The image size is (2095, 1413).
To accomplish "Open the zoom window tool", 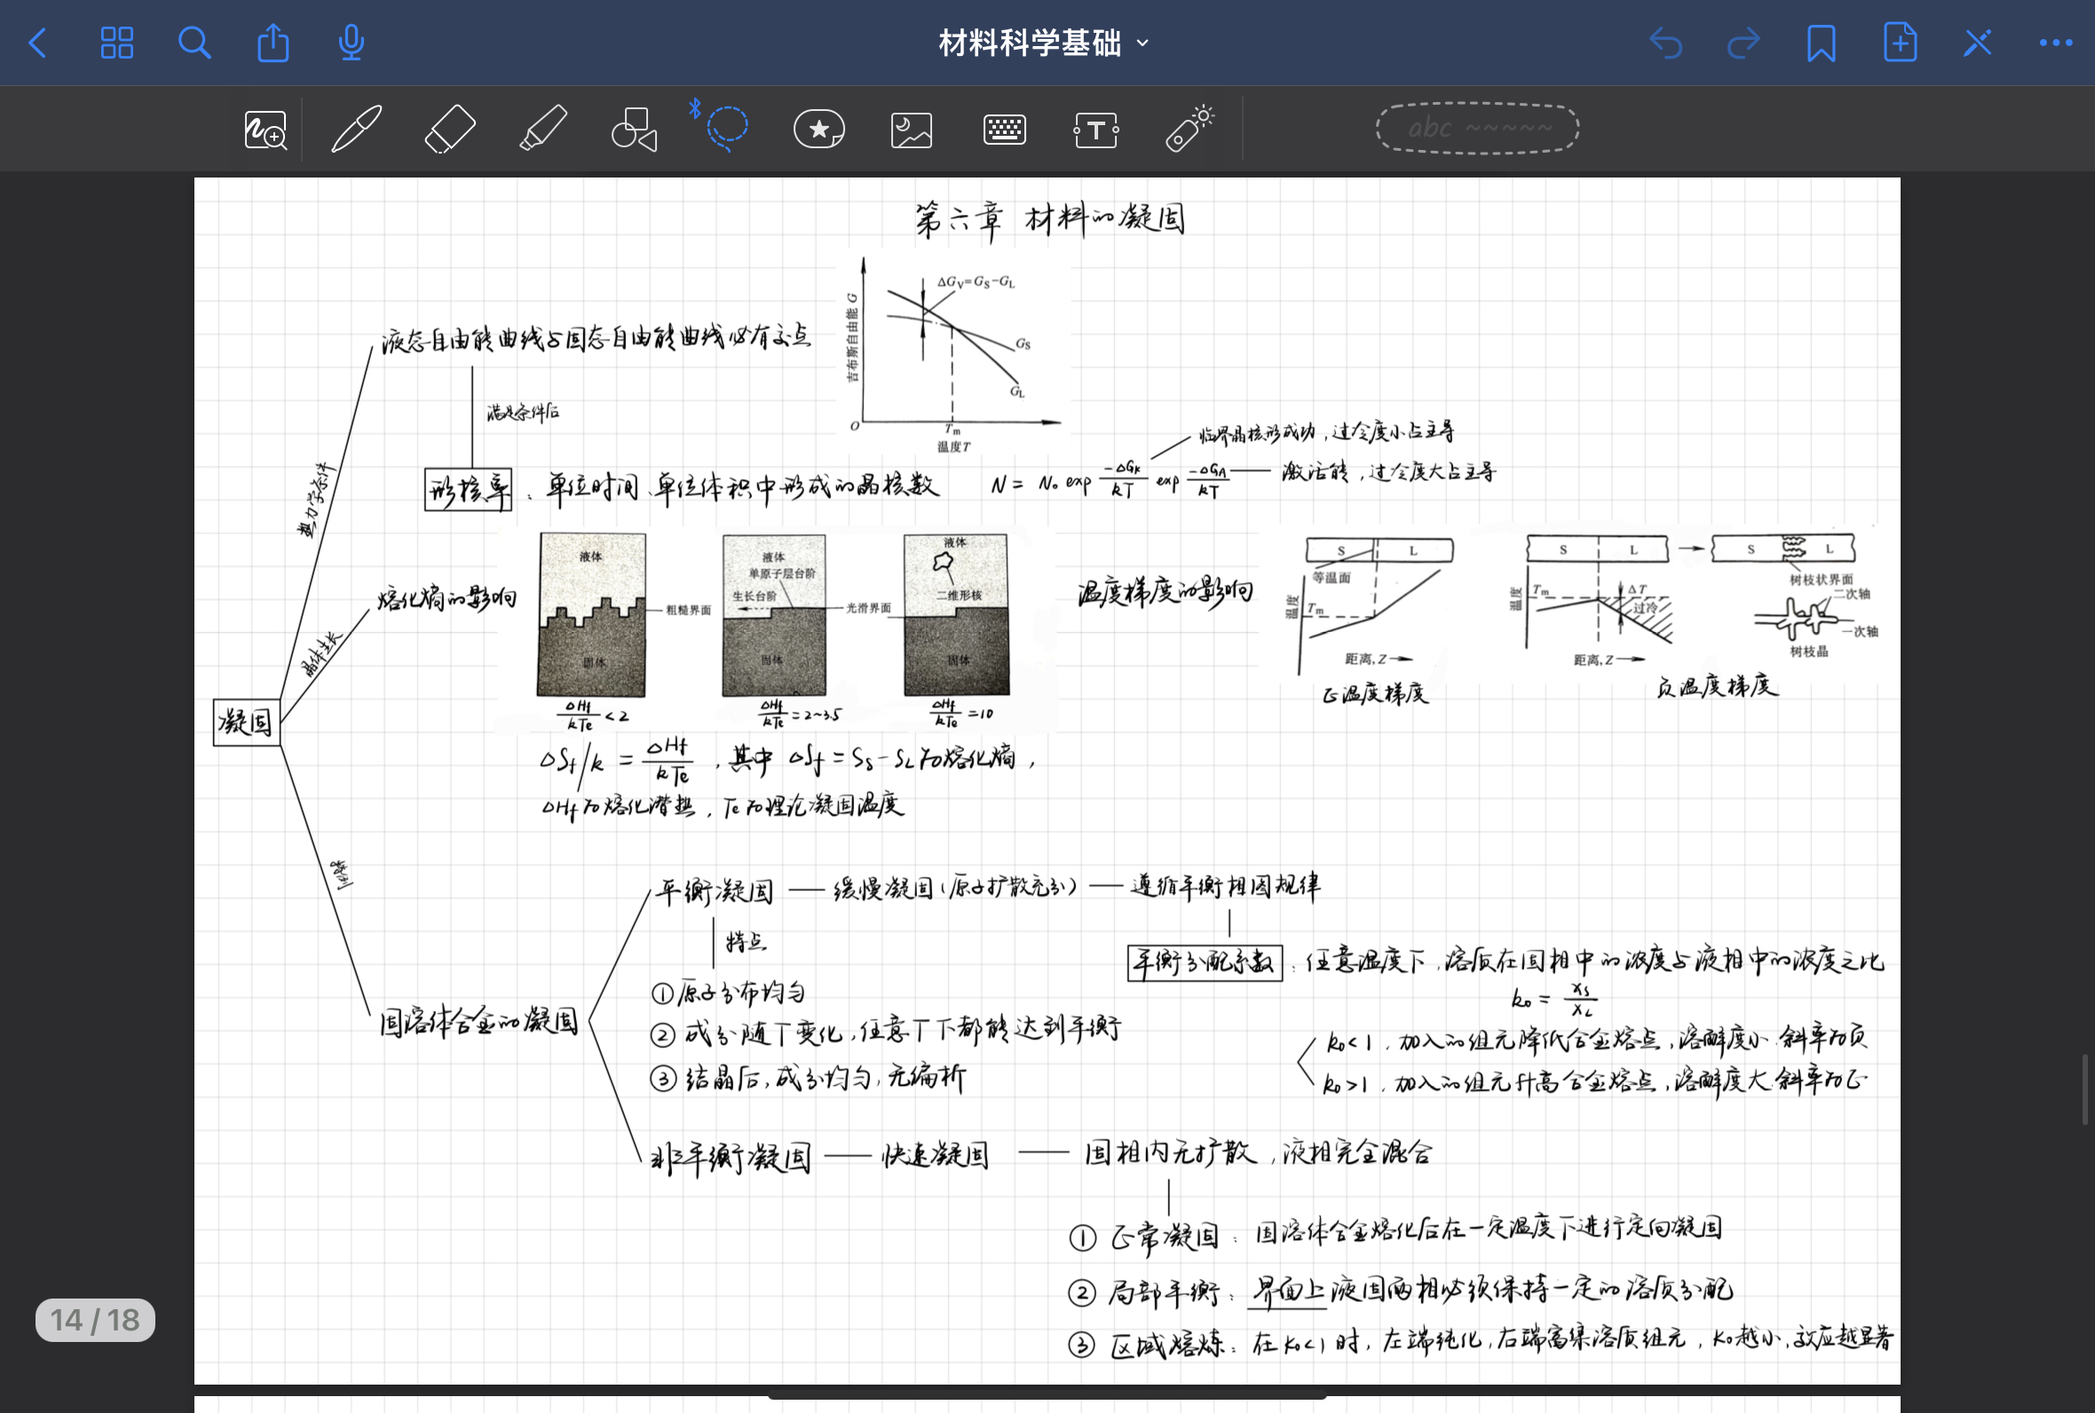I will [x=265, y=130].
